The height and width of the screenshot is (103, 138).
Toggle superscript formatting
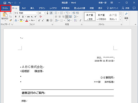pos(36,17)
